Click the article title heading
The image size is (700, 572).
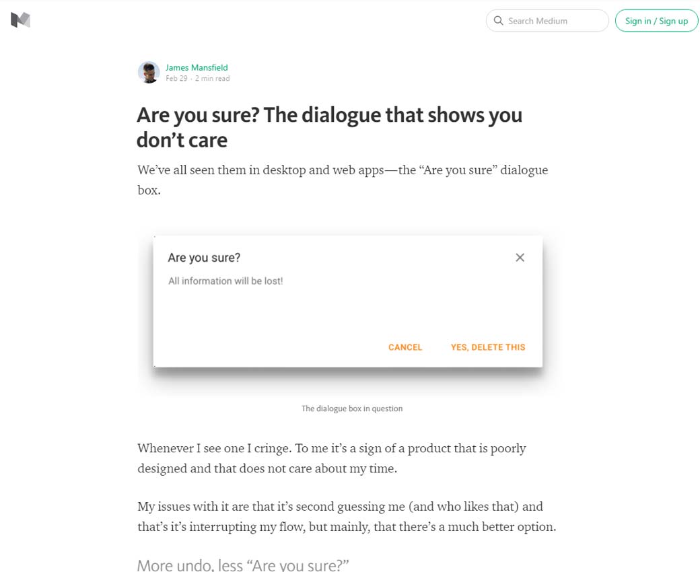[x=329, y=127]
